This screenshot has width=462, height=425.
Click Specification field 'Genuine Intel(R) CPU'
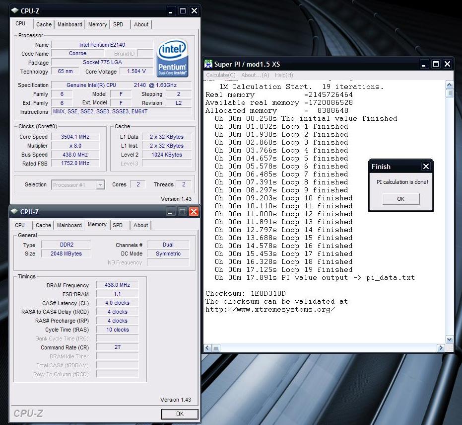122,85
